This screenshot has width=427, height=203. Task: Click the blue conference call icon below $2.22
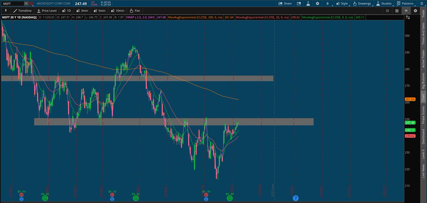[22, 199]
